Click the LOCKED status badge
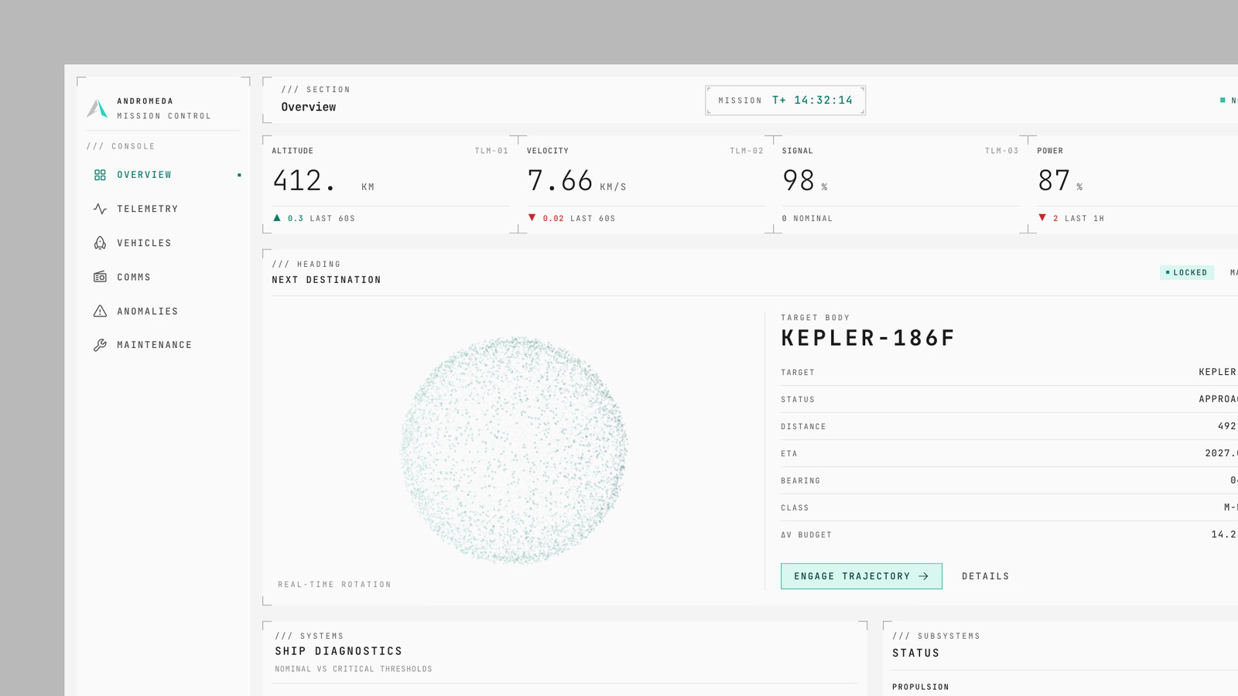The height and width of the screenshot is (696, 1238). coord(1187,272)
